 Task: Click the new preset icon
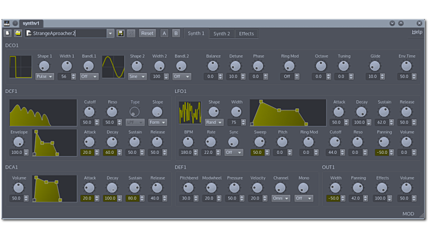(8, 34)
